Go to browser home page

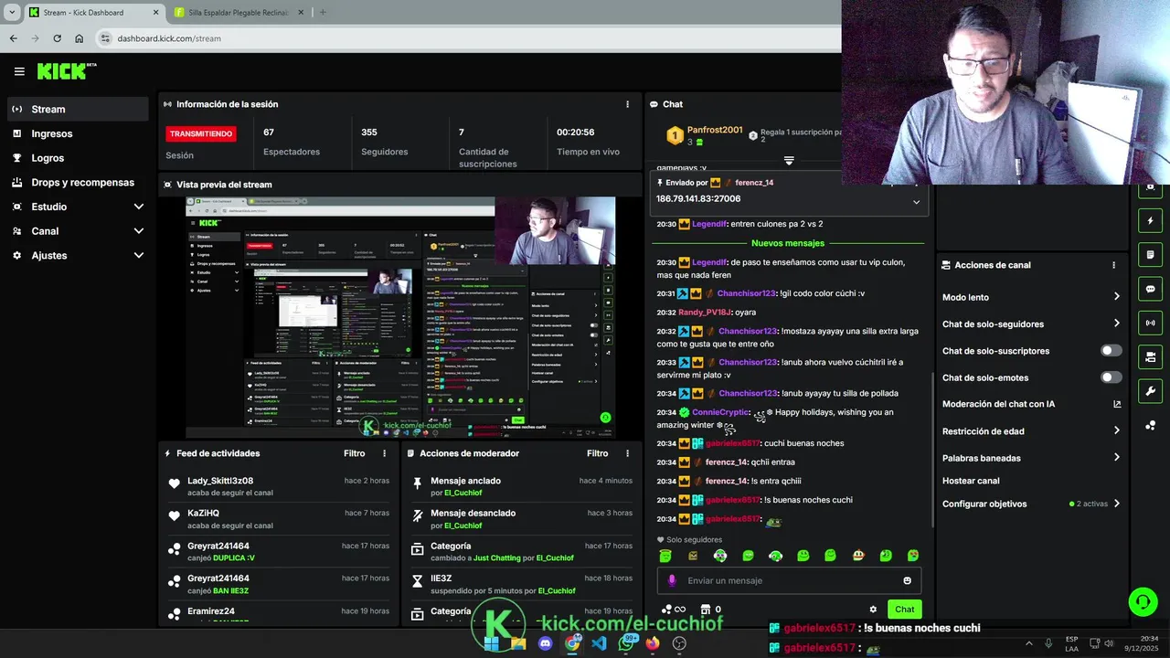[x=79, y=38]
